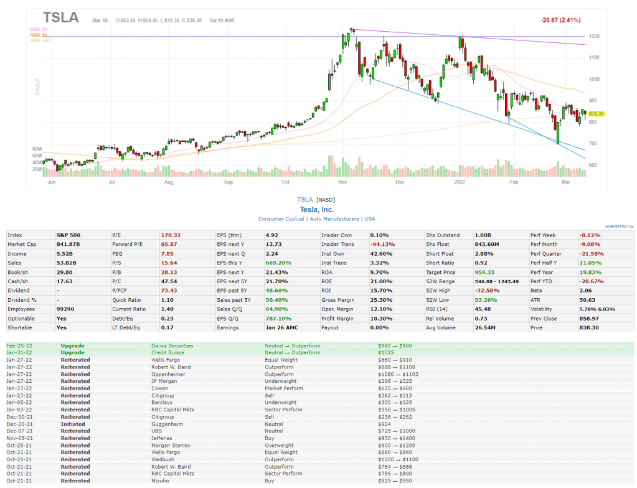
Task: Select the Daiwa Securities upgrade row
Action: [x=172, y=345]
